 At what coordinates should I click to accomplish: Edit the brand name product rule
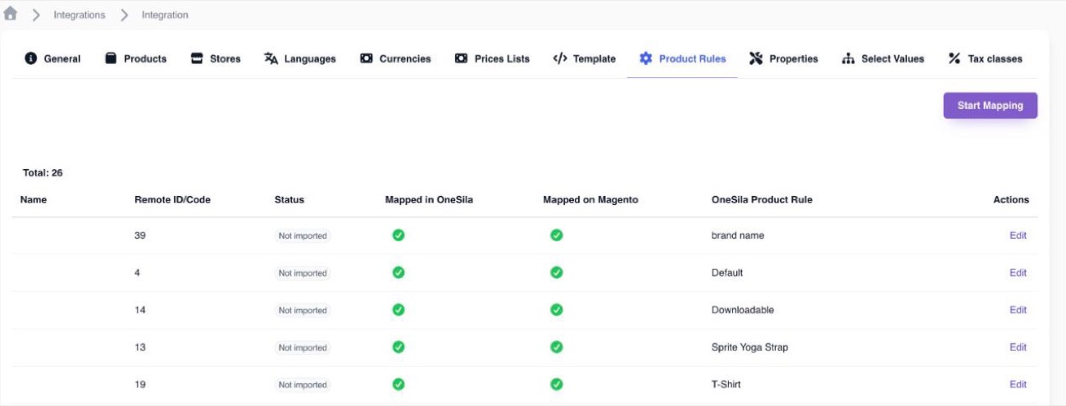1018,235
